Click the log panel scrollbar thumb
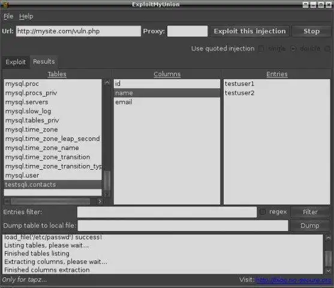Image resolution: width=334 pixels, height=288 pixels. (328, 259)
